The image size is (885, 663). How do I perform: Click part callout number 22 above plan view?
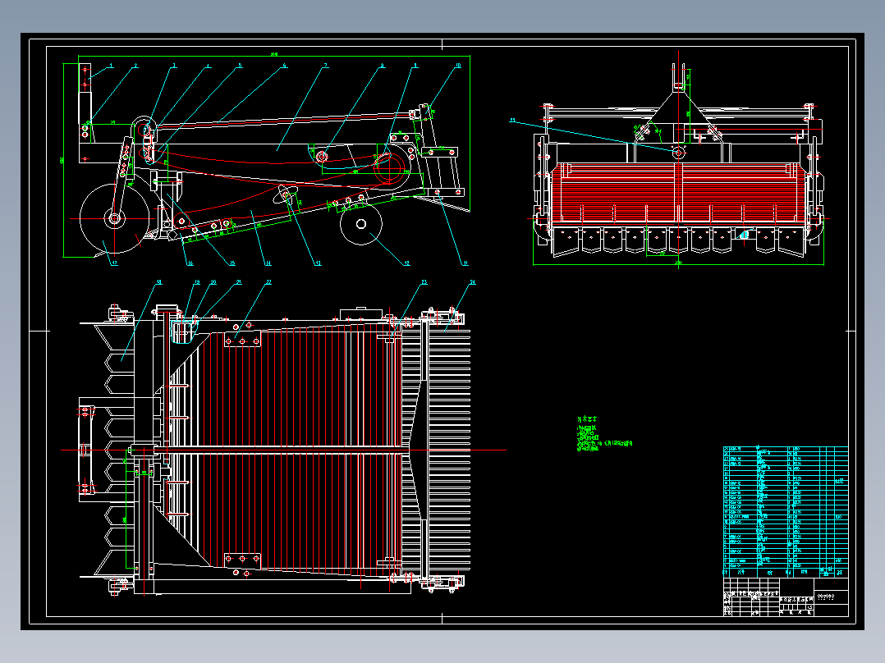[268, 282]
